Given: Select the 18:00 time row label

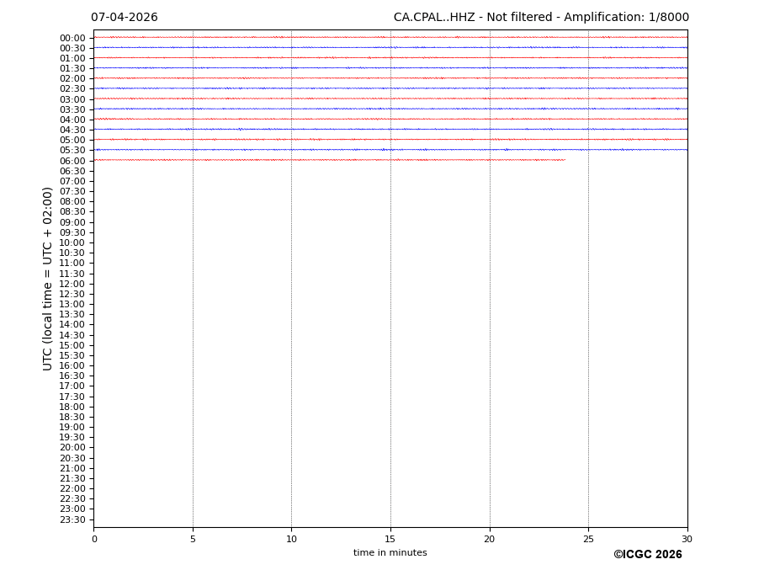Looking at the screenshot, I should (x=72, y=407).
